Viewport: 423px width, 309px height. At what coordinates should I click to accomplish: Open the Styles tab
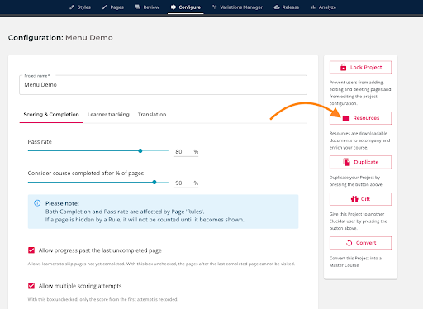[x=80, y=7]
